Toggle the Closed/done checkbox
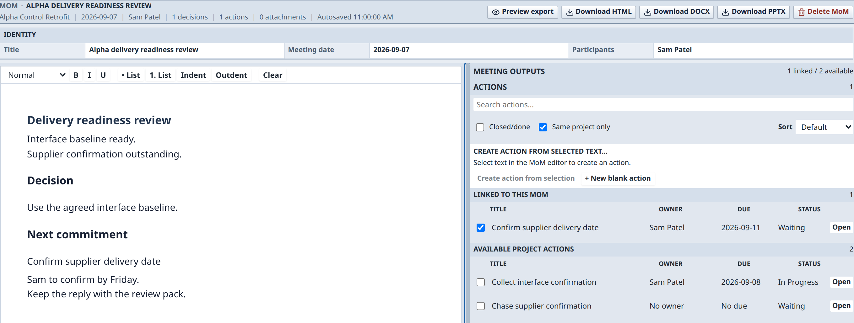The height and width of the screenshot is (323, 854). [x=480, y=127]
